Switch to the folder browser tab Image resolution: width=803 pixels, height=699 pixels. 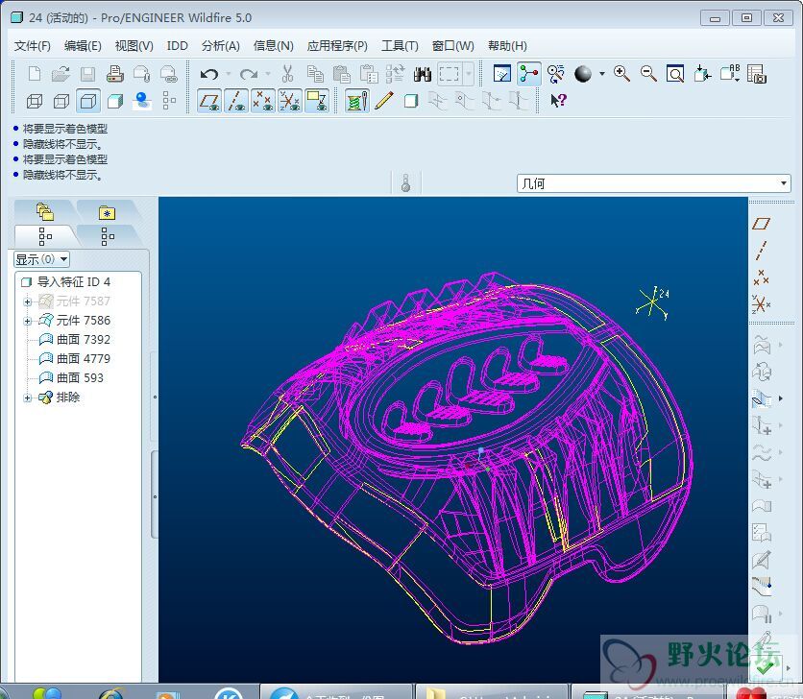coord(45,211)
